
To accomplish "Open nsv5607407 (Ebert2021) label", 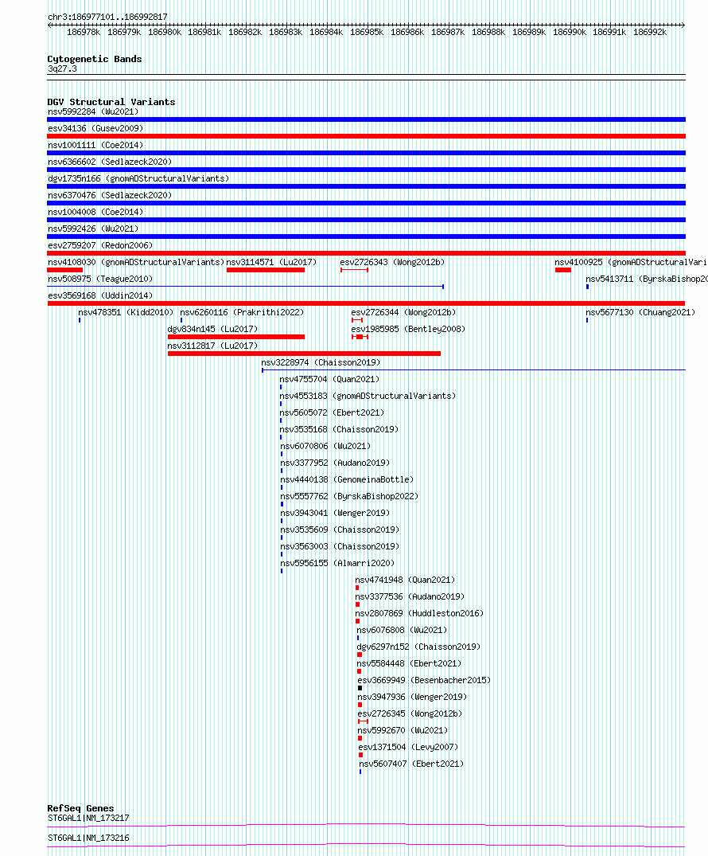I will 411,764.
